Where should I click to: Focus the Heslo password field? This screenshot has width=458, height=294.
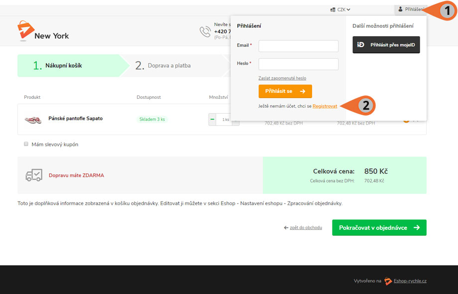click(x=298, y=64)
